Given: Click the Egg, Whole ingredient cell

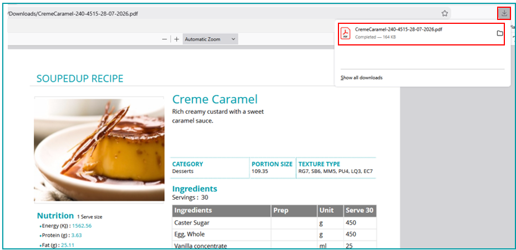Looking at the screenshot, I should point(221,234).
